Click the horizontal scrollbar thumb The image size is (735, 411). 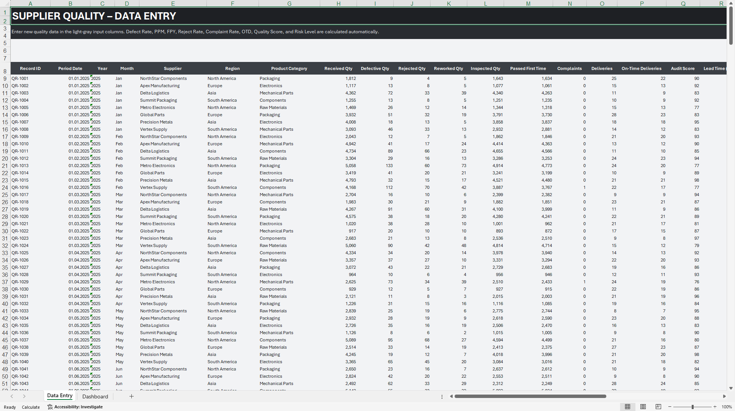(530, 396)
